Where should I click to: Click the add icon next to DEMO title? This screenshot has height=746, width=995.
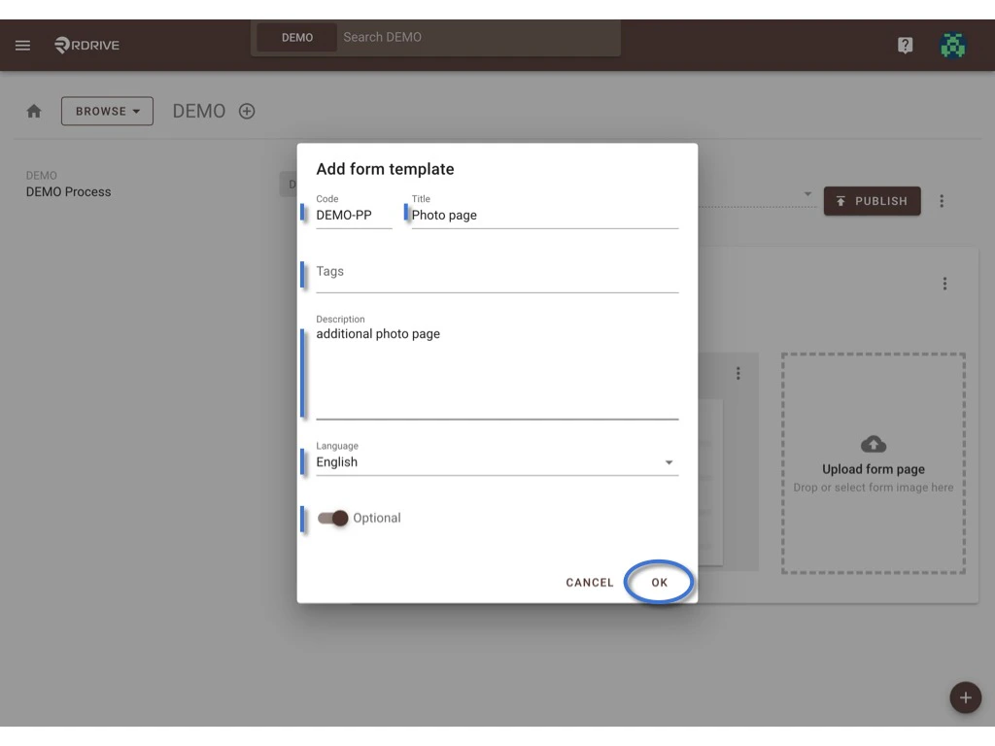pyautogui.click(x=247, y=111)
